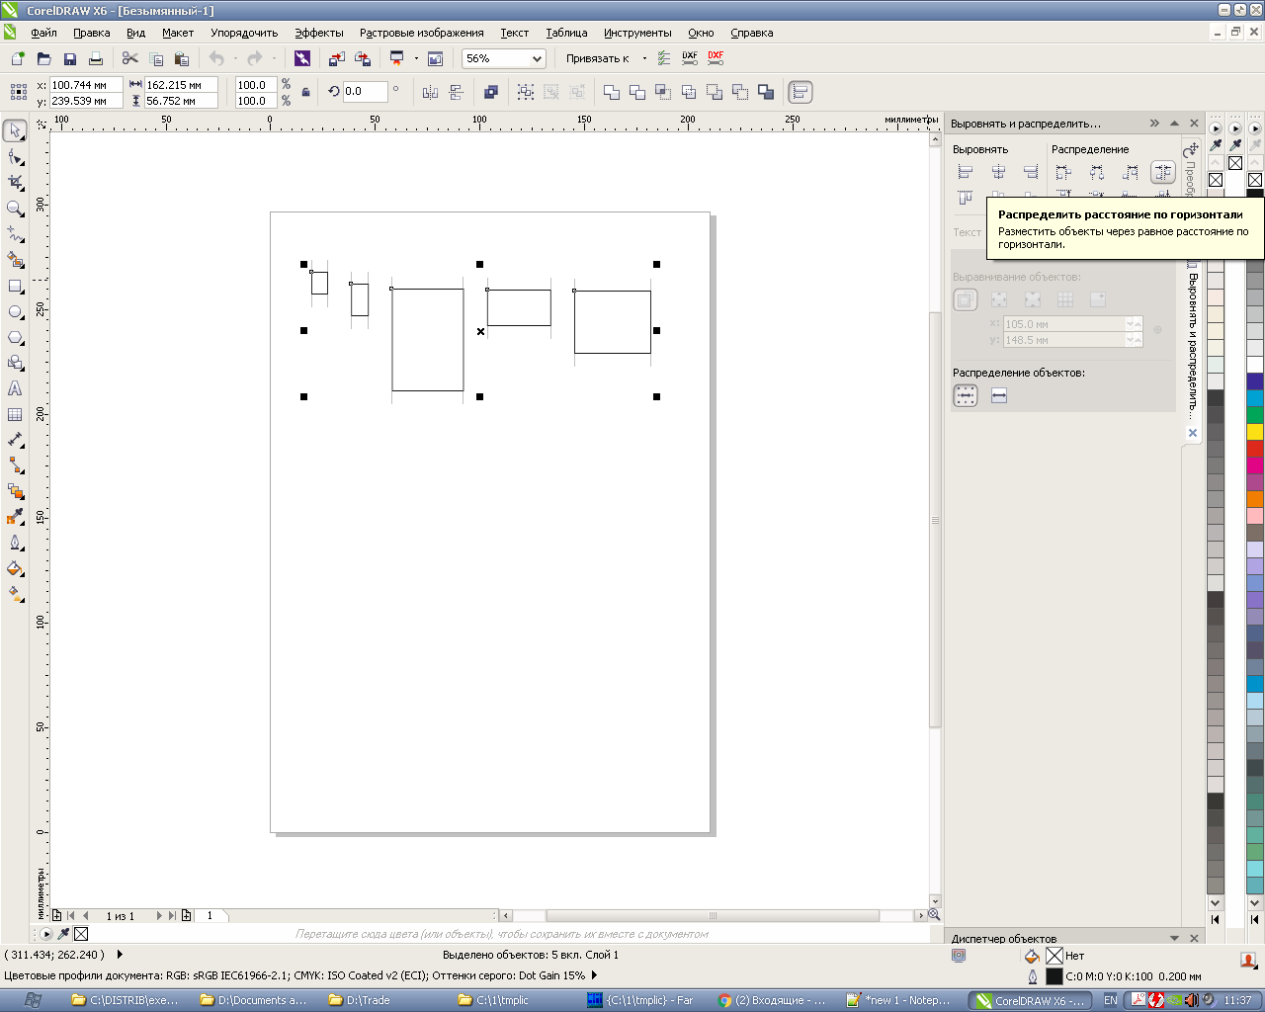Screen dimensions: 1265x1012
Task: Align selected objects left in docker
Action: pos(966,173)
